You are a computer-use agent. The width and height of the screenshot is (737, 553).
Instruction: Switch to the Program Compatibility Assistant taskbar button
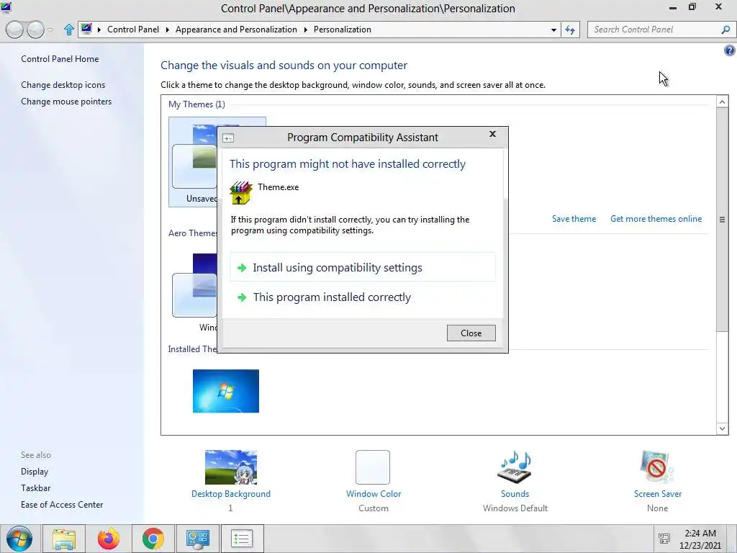click(x=242, y=539)
